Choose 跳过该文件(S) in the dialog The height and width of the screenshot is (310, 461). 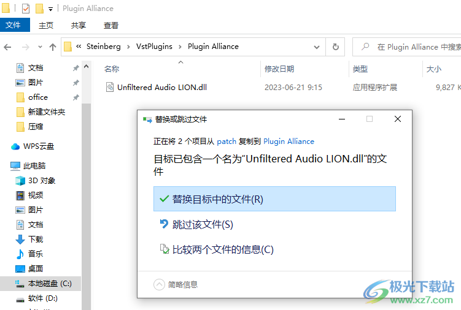click(x=203, y=224)
